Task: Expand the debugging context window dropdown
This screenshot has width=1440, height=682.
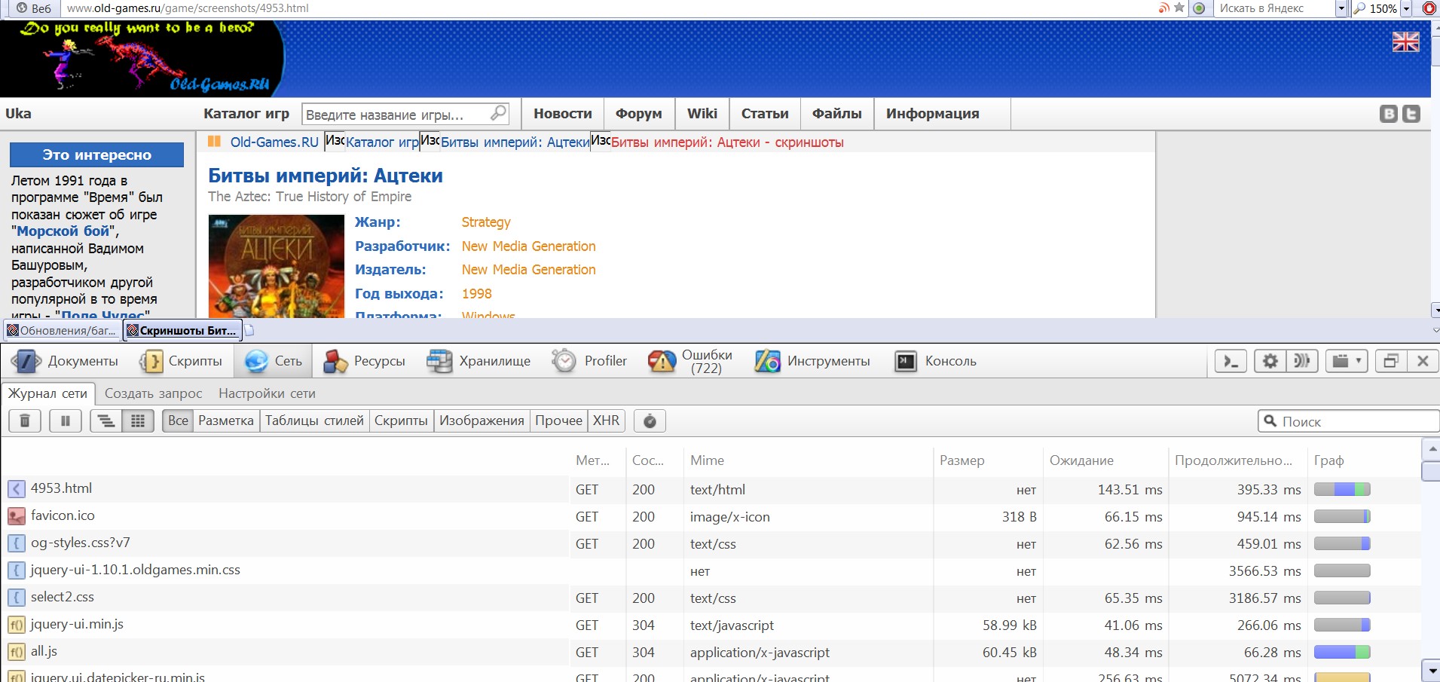Action: point(1346,361)
